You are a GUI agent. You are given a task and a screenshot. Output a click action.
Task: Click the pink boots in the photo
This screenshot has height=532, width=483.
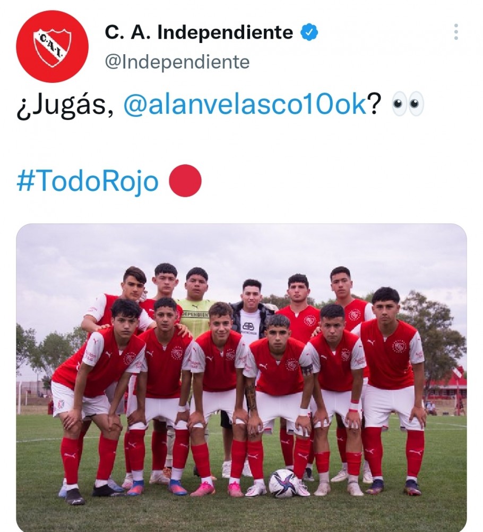(219, 489)
